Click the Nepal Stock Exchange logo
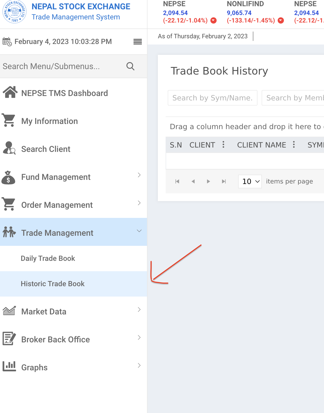 point(14,12)
